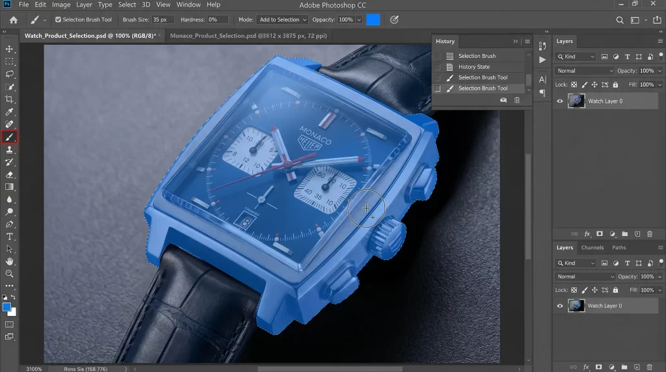
Task: Click the blue overlay color swatch
Action: (373, 20)
